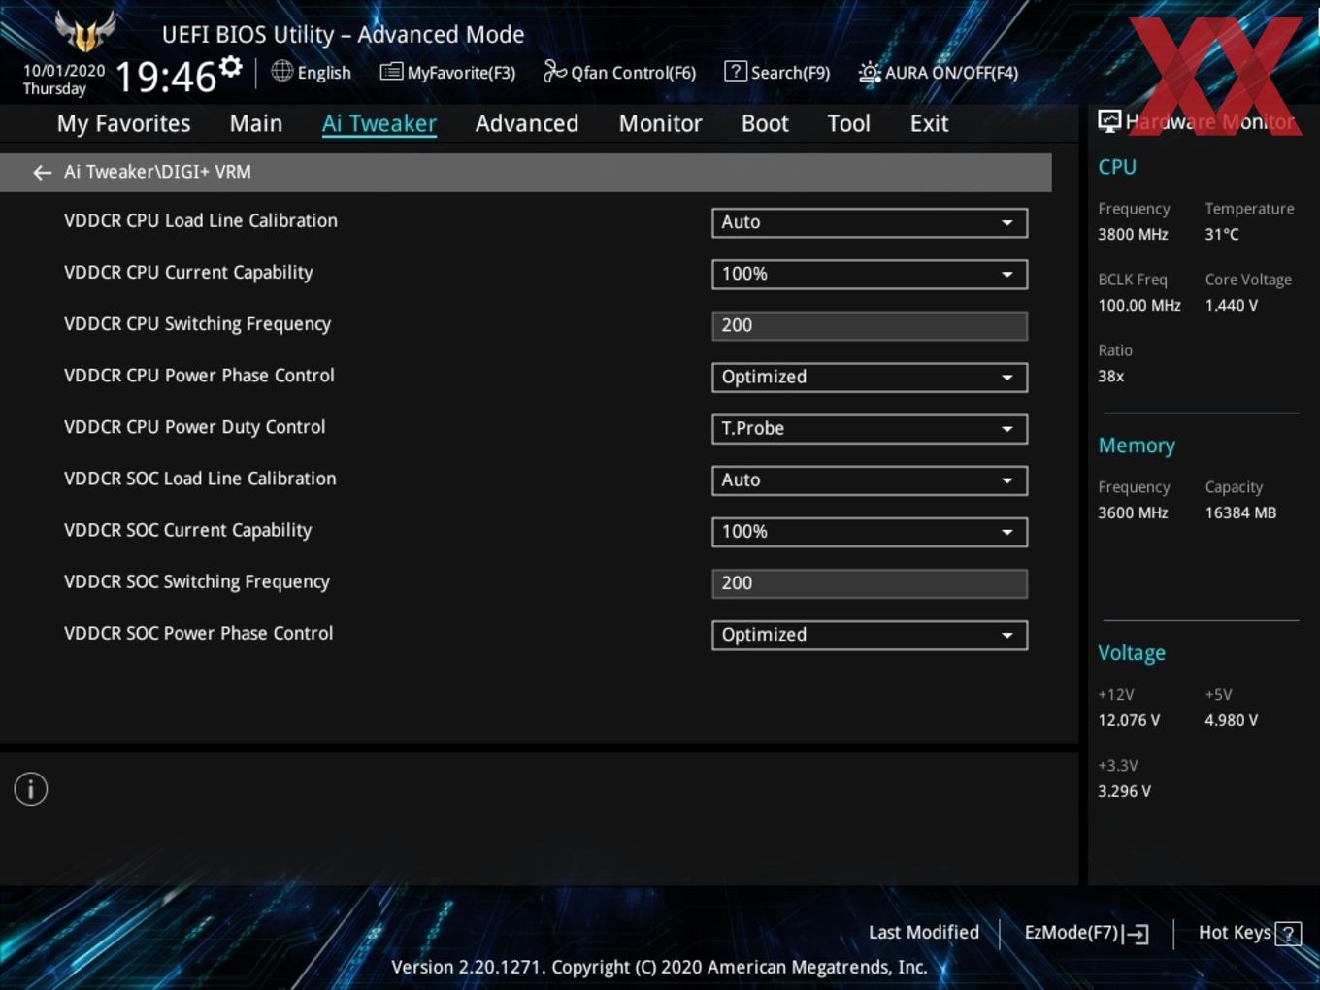Click the 19:46 clock display

pos(165,76)
